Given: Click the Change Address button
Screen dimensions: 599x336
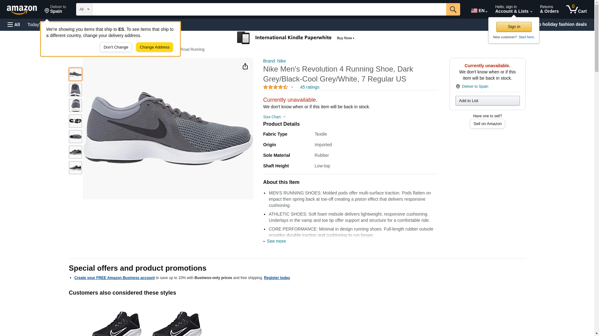Looking at the screenshot, I should tap(154, 47).
